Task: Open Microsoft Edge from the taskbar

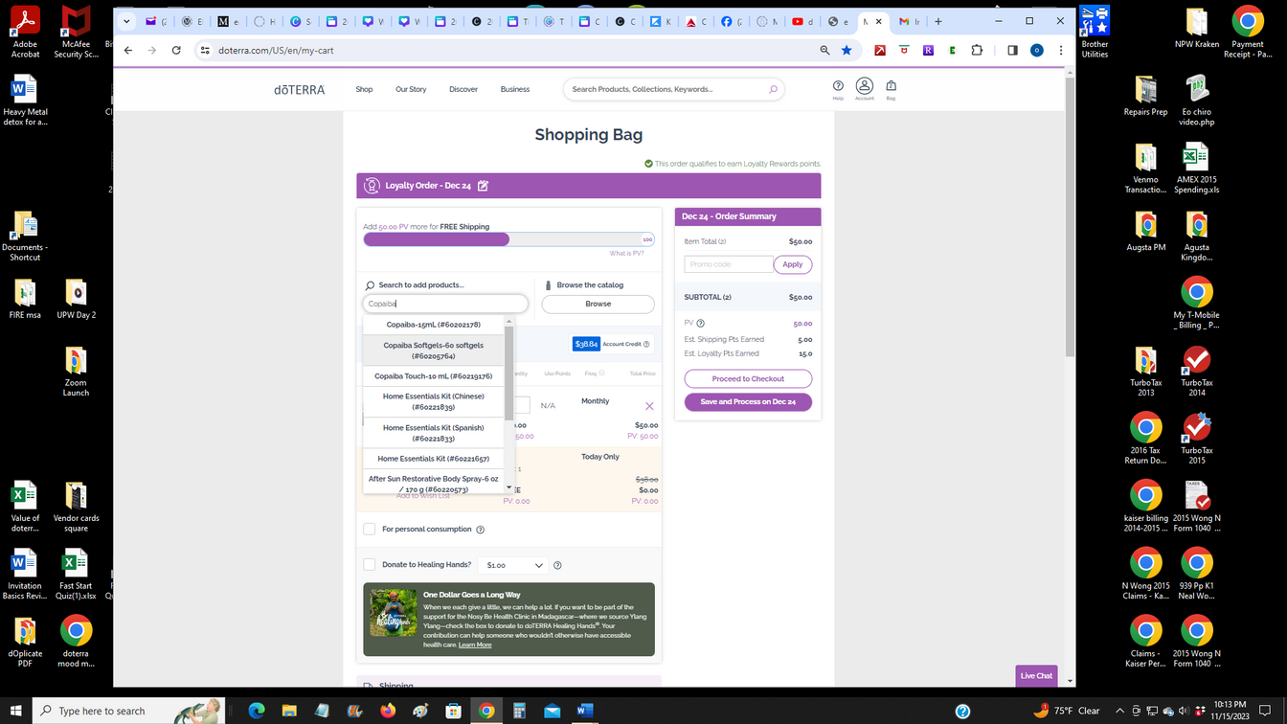Action: pyautogui.click(x=257, y=711)
